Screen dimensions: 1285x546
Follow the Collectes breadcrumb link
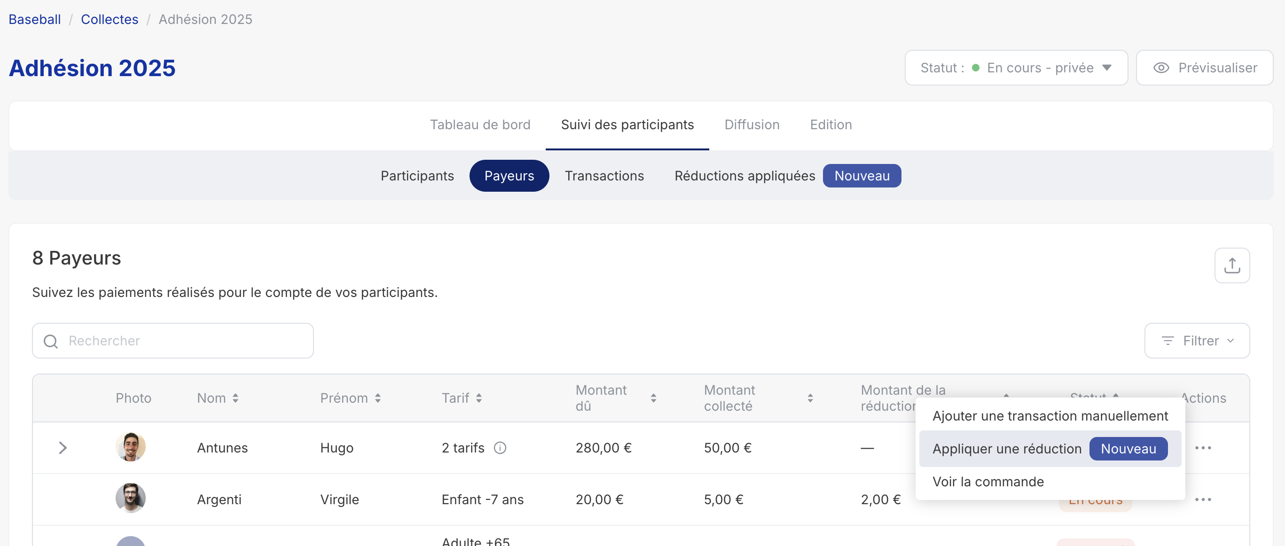coord(109,19)
